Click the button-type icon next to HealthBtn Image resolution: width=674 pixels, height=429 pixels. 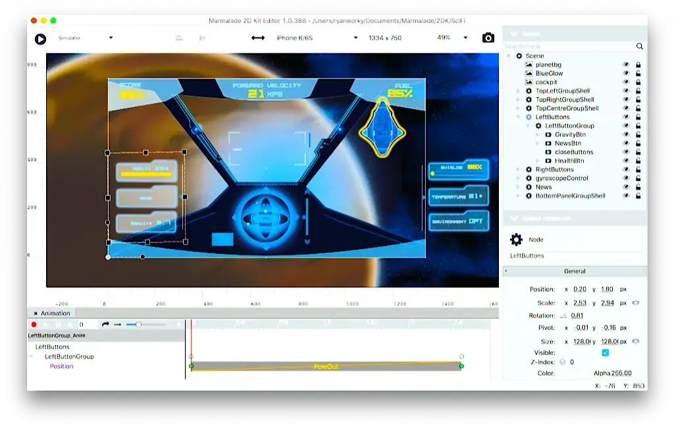tap(548, 161)
